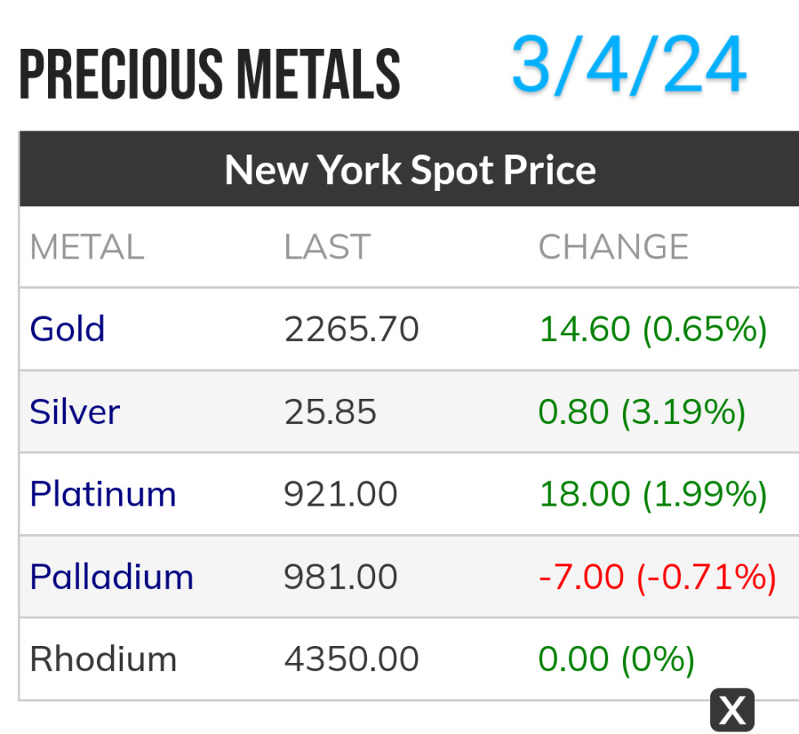Click the METAL column header
799x734 pixels.
pyautogui.click(x=86, y=247)
